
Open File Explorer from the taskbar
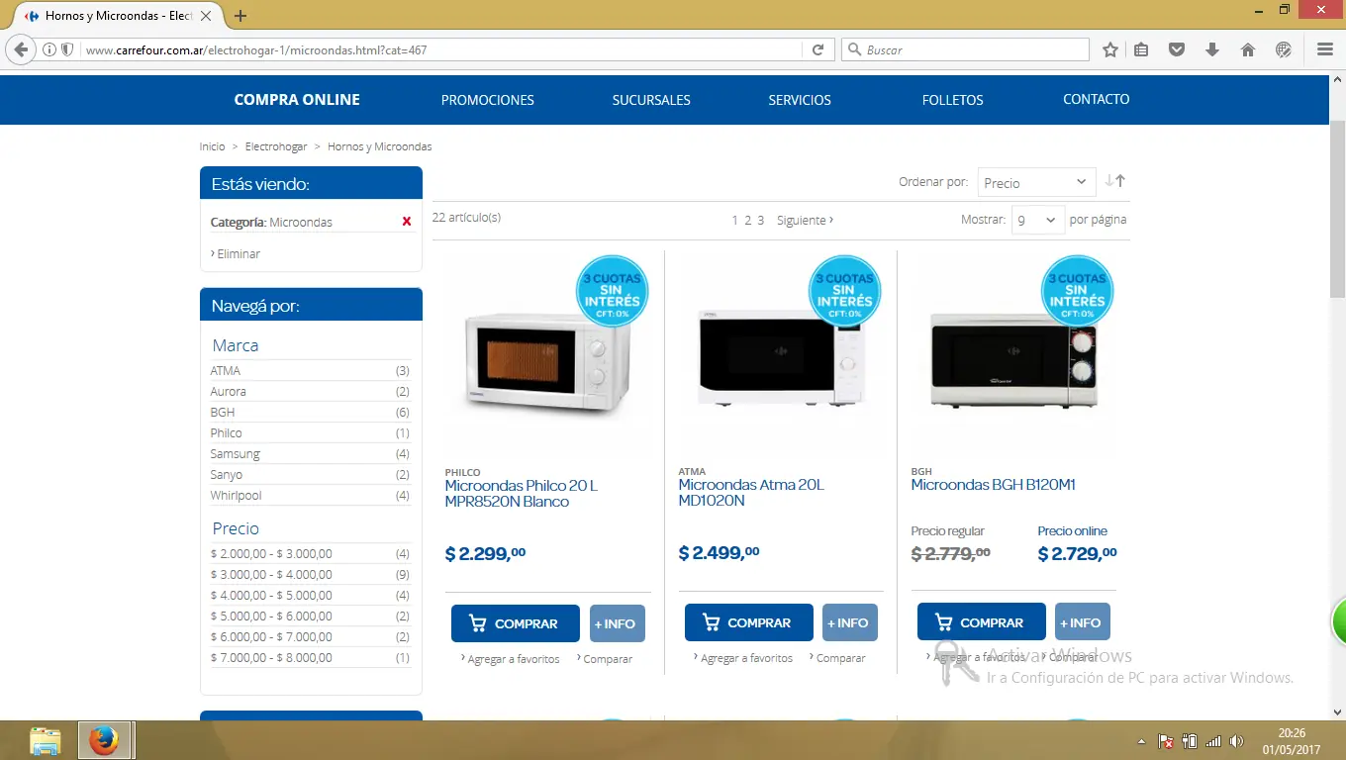(x=46, y=740)
